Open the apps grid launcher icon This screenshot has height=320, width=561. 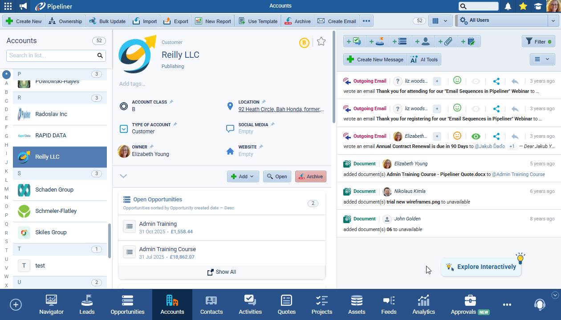8,6
